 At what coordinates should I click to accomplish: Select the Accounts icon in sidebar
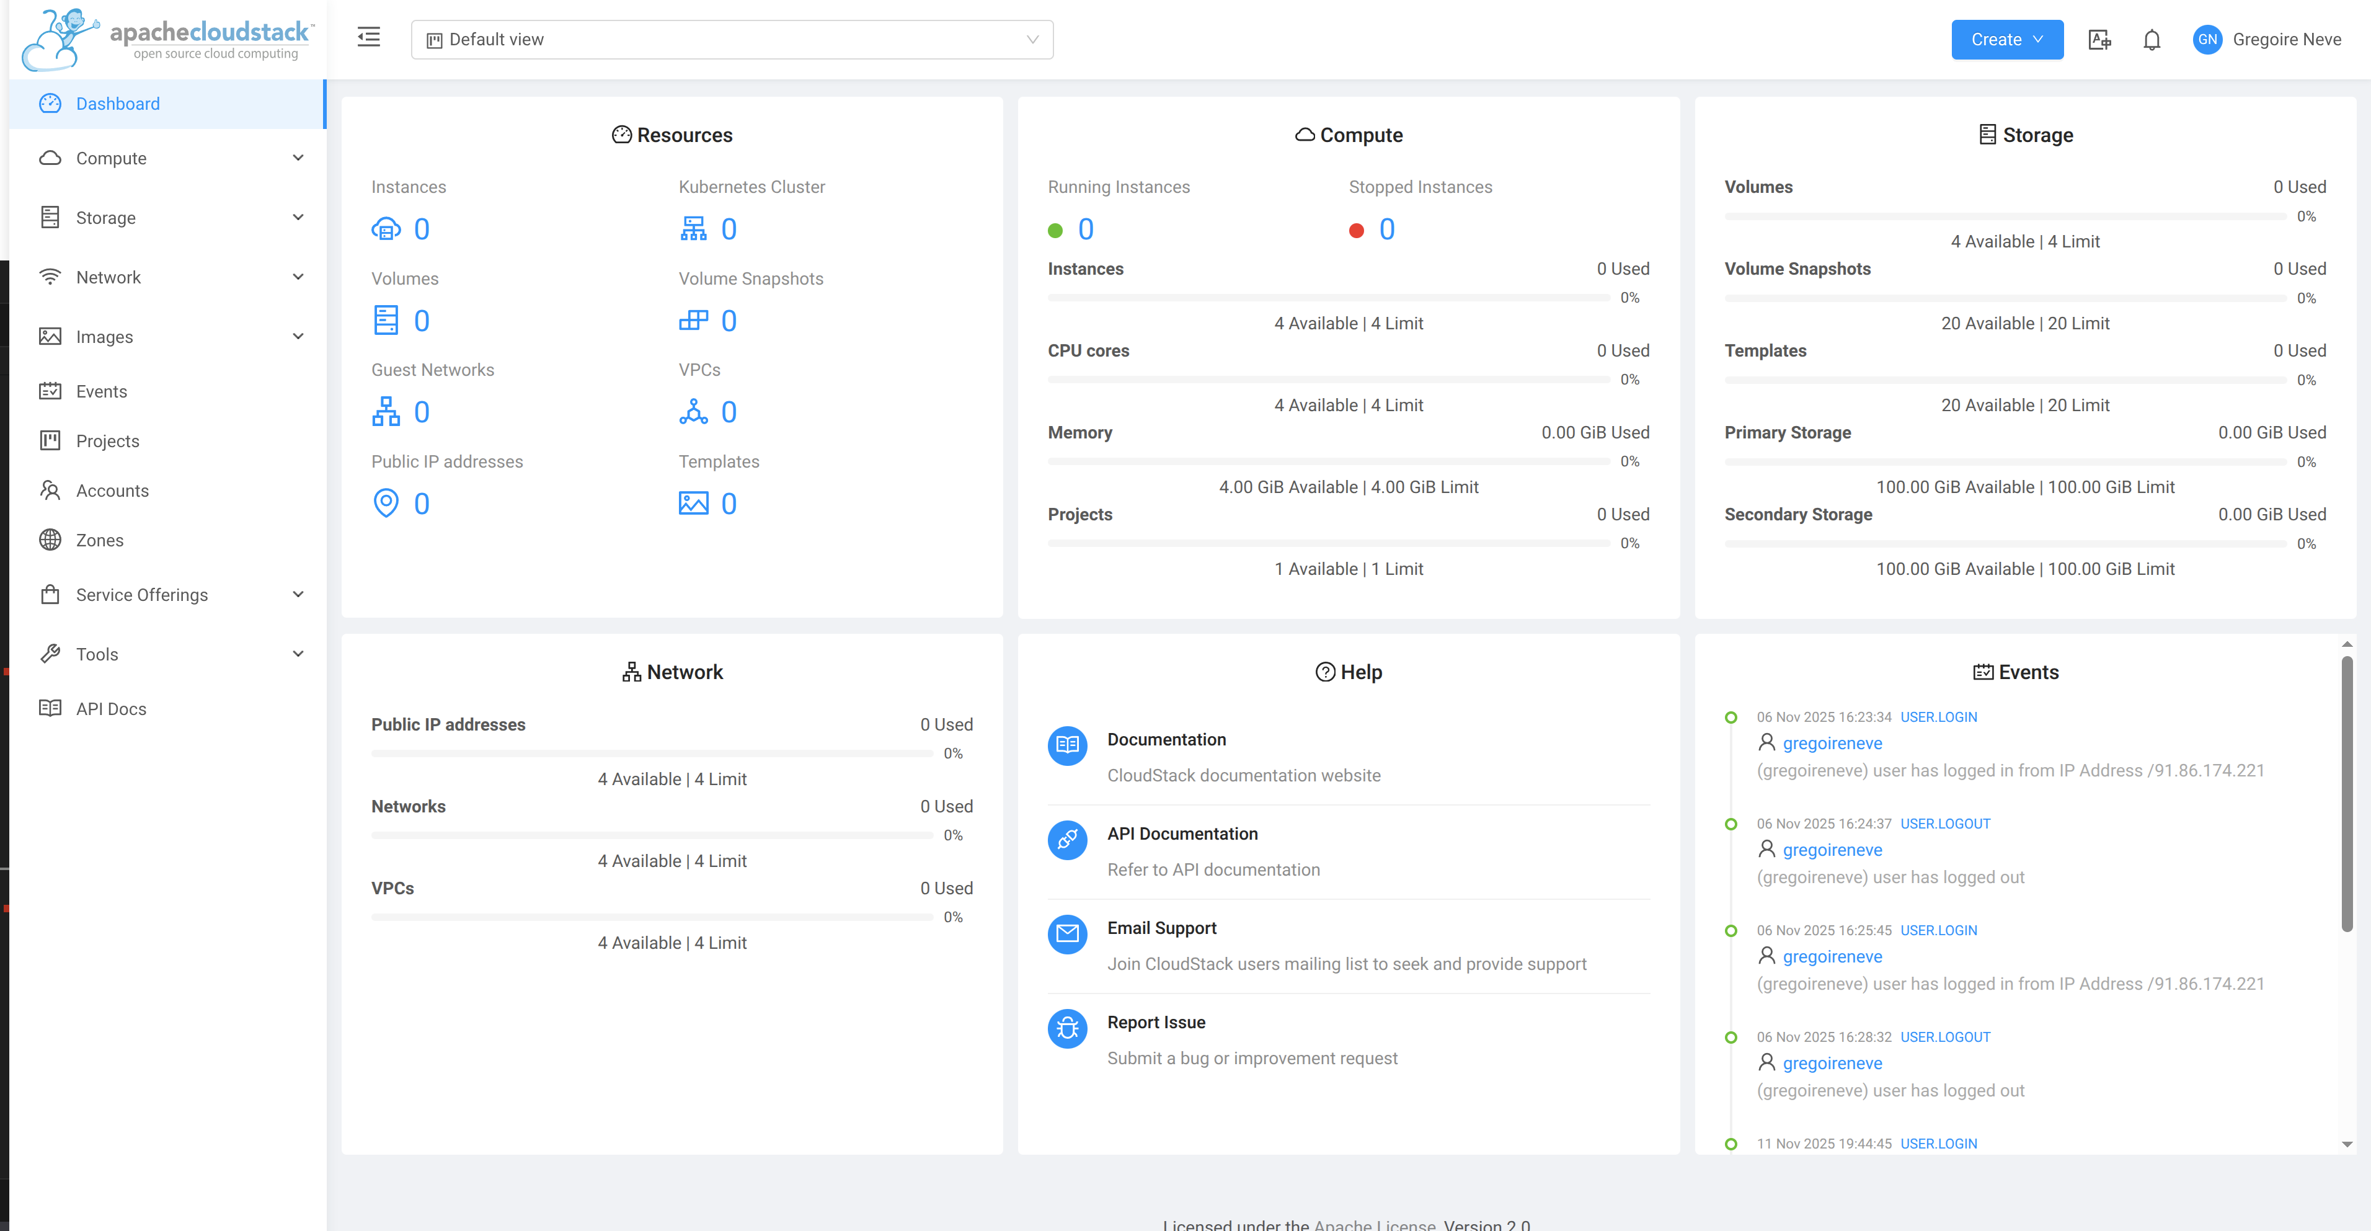[50, 490]
